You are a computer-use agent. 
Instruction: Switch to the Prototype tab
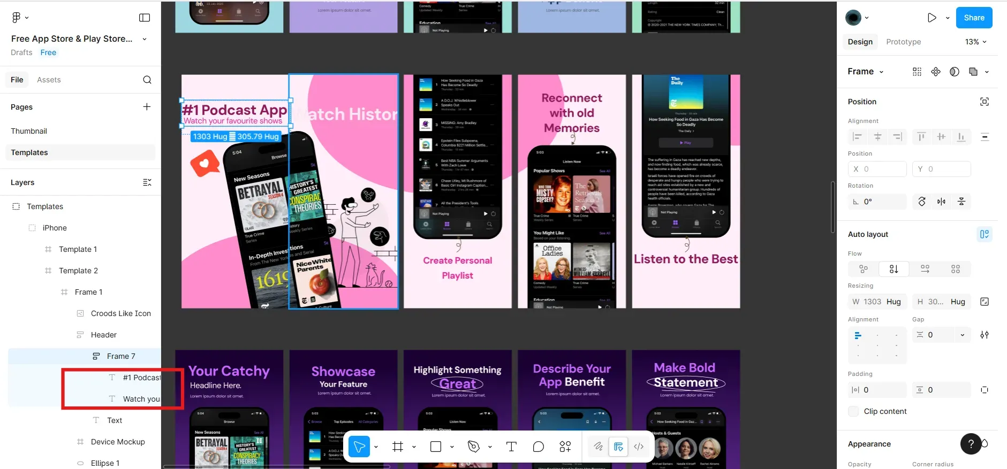click(x=904, y=42)
